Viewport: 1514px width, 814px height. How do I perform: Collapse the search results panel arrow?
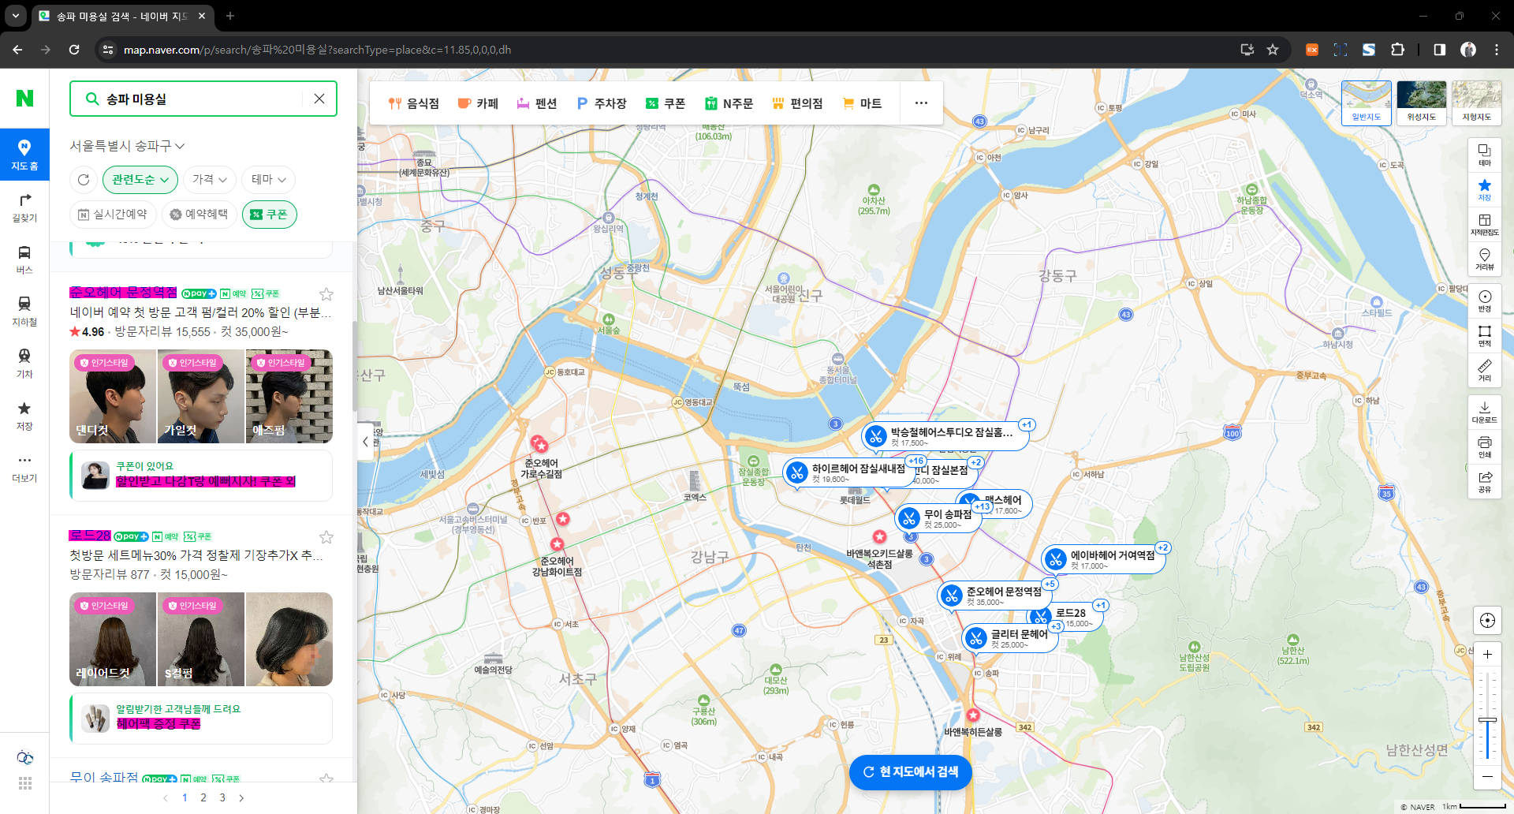(365, 442)
